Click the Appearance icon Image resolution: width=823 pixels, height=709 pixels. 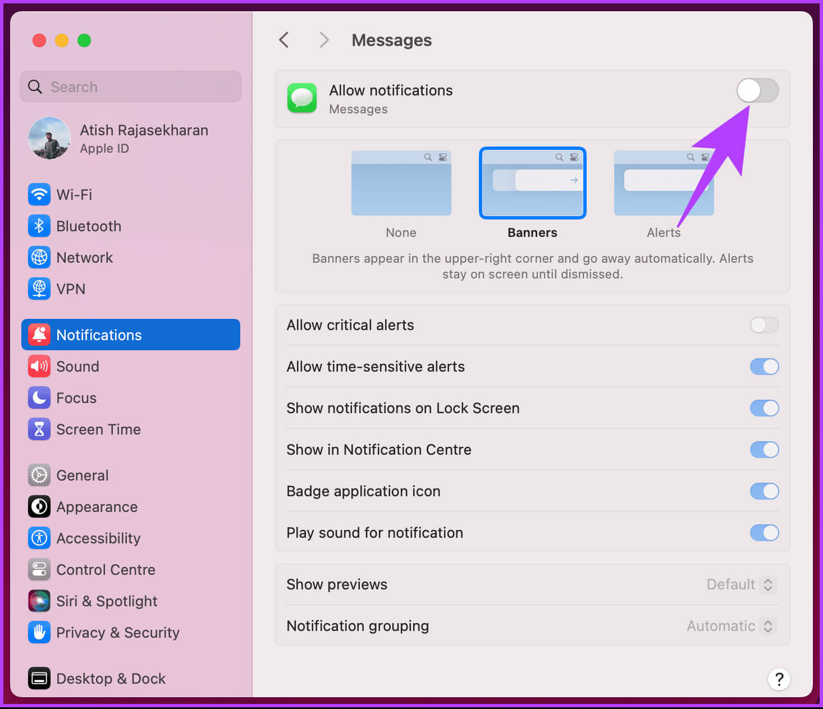point(39,507)
